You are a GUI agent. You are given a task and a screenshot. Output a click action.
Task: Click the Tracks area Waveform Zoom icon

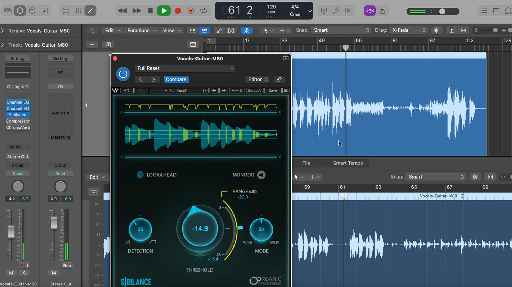tap(437, 30)
